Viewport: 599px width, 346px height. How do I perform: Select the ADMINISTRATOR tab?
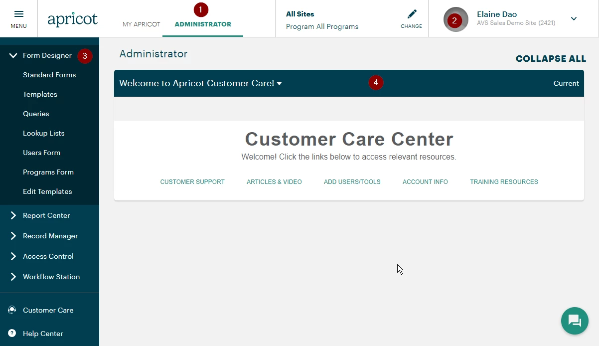(203, 24)
